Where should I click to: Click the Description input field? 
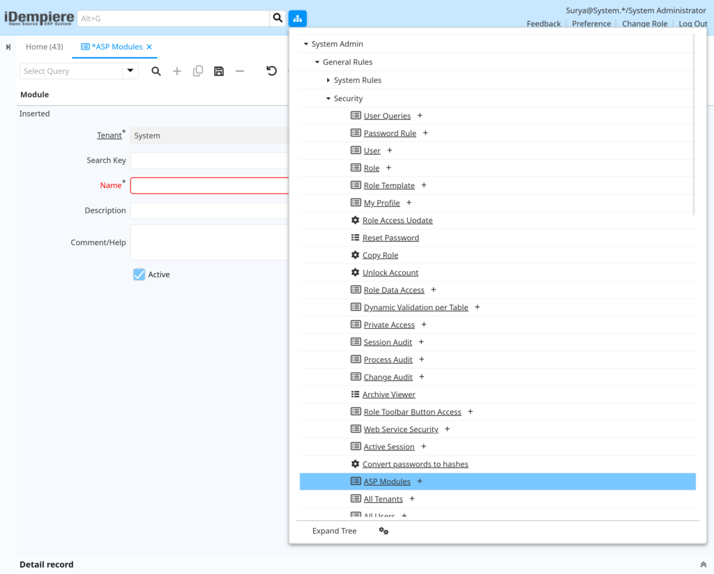(209, 210)
